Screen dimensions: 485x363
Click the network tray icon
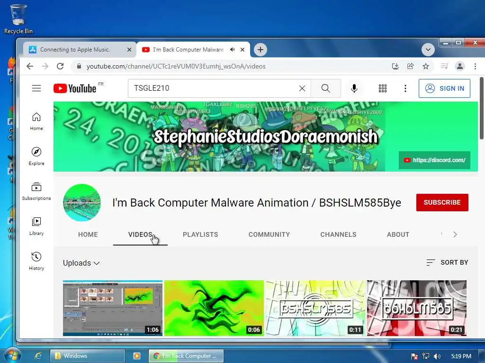point(426,356)
